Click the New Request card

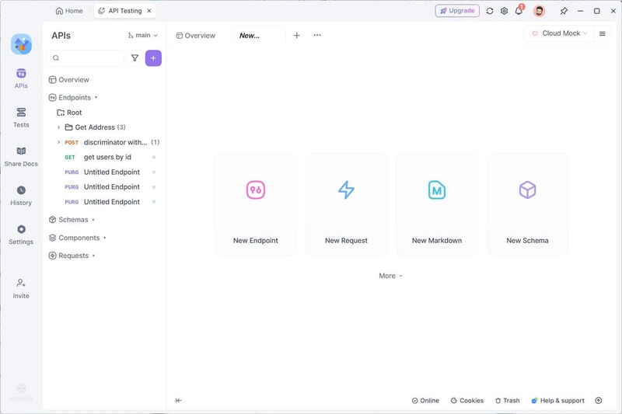pos(346,204)
